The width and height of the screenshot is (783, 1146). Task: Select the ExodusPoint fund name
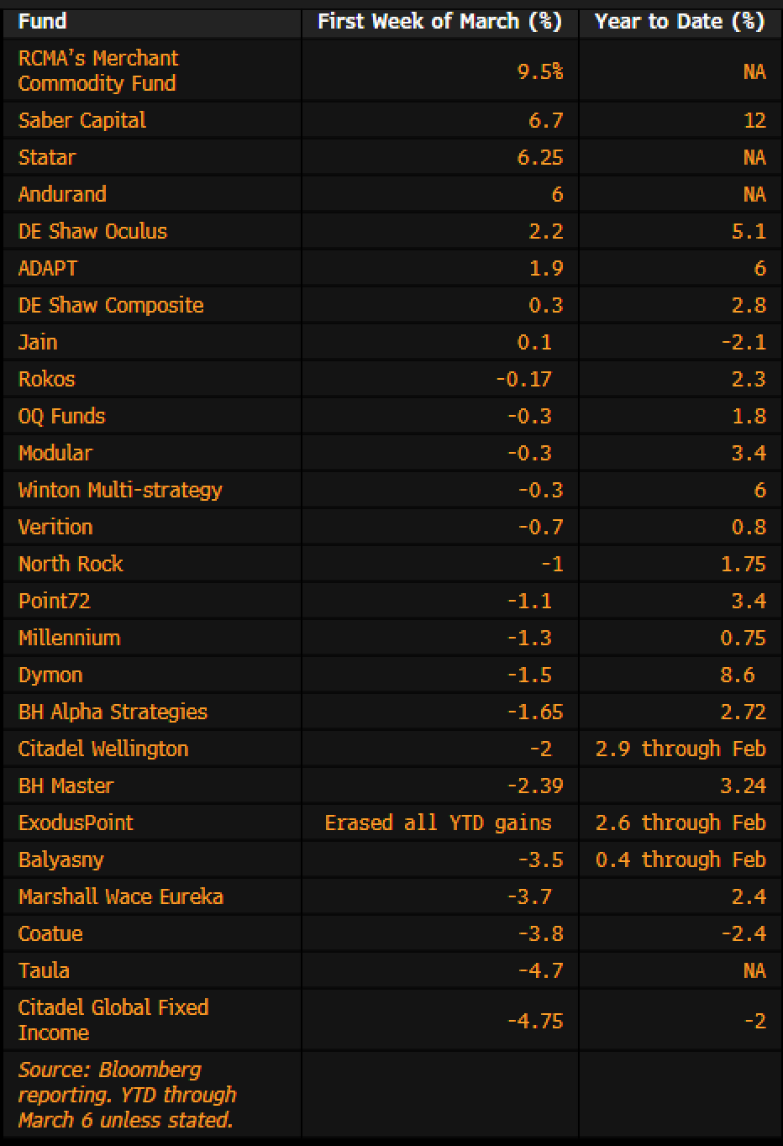76,823
